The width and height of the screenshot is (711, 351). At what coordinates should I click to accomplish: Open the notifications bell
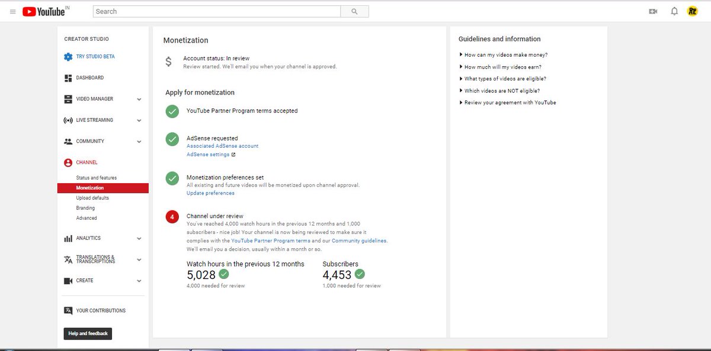pos(674,11)
